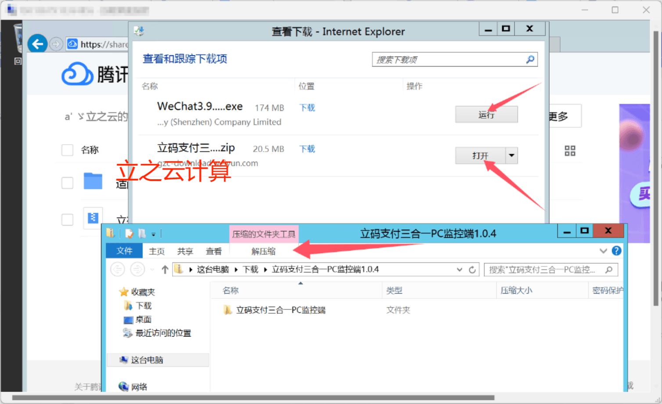Click the new folder icon in quick access toolbar
662x404 pixels.
point(142,234)
